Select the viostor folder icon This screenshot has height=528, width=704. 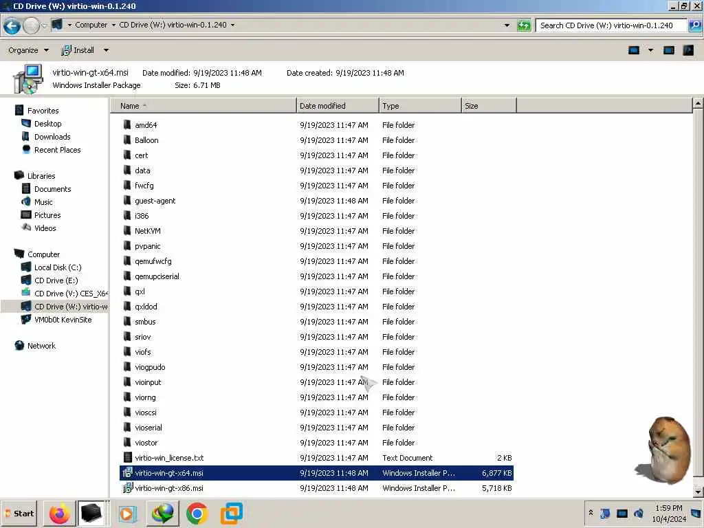pyautogui.click(x=127, y=442)
